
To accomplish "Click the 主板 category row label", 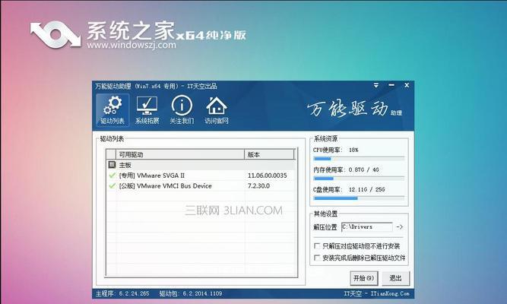I will pos(125,165).
